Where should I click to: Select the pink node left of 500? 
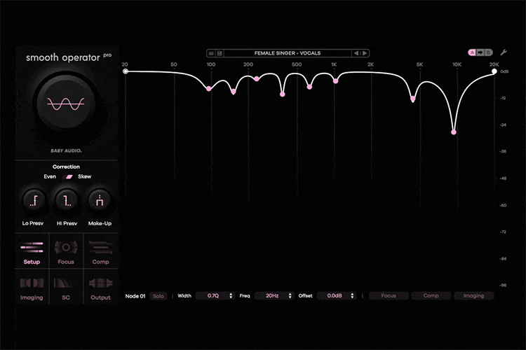[x=283, y=94]
